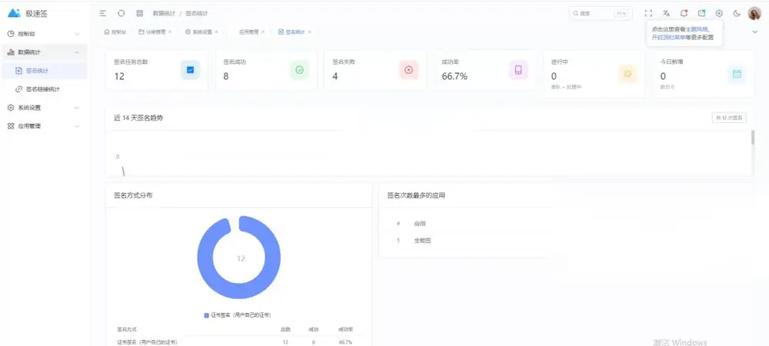Click the trend panel vertical scrollbar

[x=752, y=138]
